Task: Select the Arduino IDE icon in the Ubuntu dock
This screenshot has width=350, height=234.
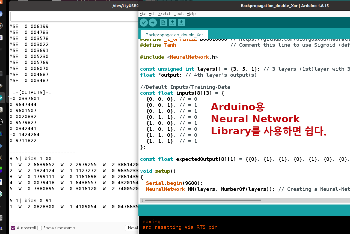Action: 1,97
